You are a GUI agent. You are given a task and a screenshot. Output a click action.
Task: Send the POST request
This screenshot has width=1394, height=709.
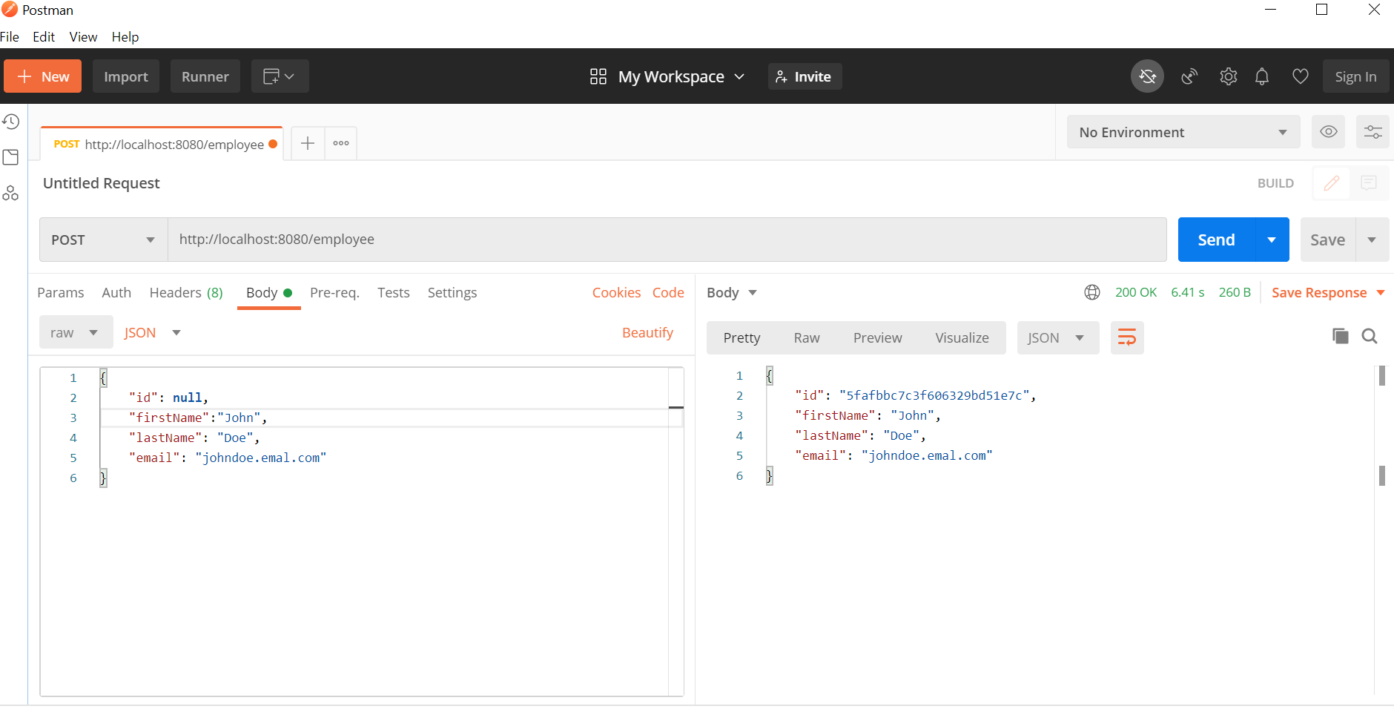(x=1216, y=240)
